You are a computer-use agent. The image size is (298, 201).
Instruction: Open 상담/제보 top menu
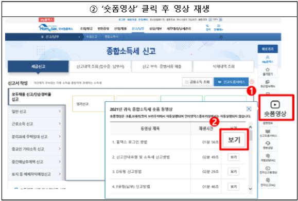coord(155,29)
